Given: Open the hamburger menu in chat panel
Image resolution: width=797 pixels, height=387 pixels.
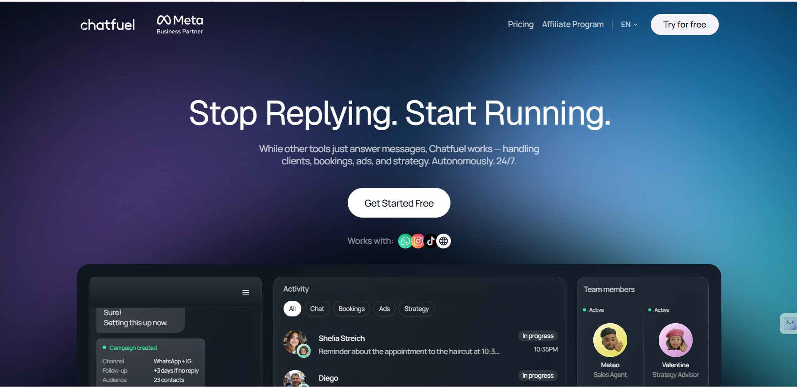Looking at the screenshot, I should pyautogui.click(x=246, y=292).
